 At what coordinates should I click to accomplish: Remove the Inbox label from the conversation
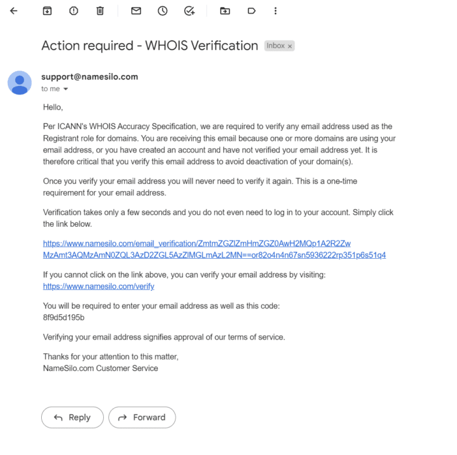point(291,46)
